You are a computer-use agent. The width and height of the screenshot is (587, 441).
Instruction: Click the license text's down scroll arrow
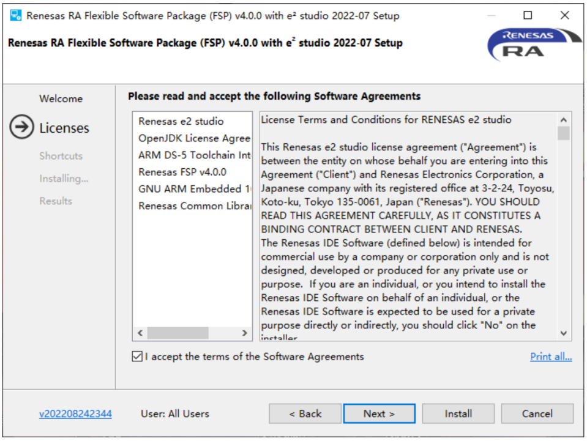coord(563,333)
